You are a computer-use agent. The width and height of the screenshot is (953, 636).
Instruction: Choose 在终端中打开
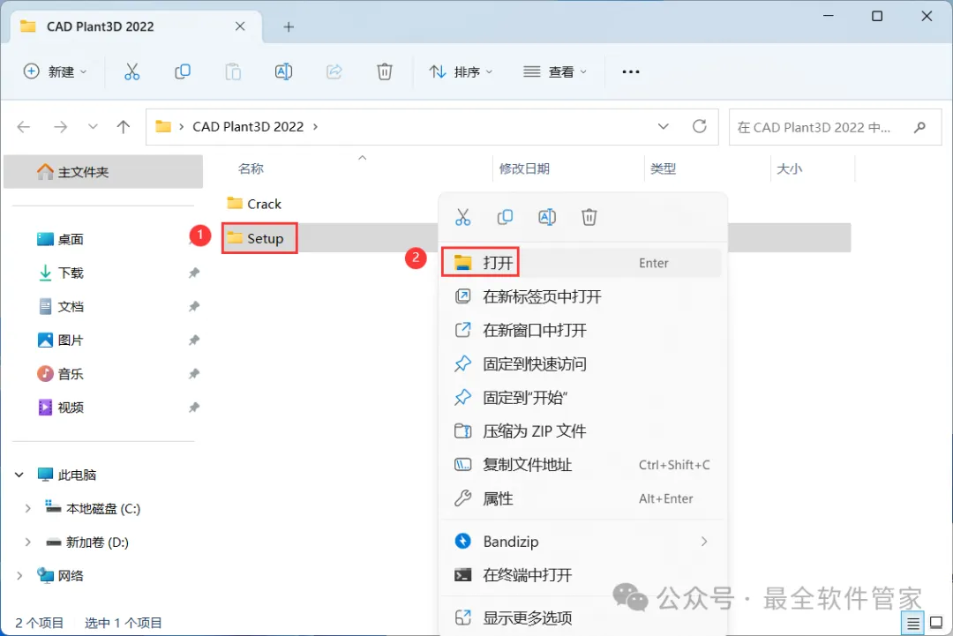tap(581, 574)
